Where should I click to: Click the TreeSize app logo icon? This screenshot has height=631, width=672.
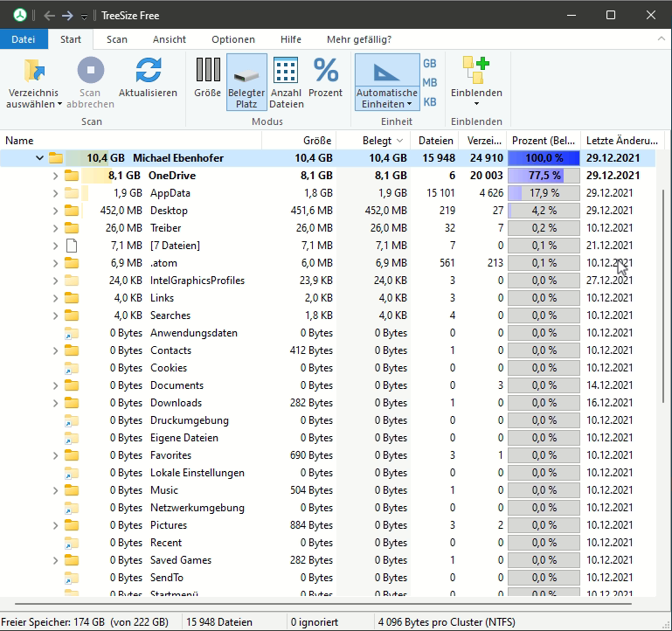pos(20,16)
